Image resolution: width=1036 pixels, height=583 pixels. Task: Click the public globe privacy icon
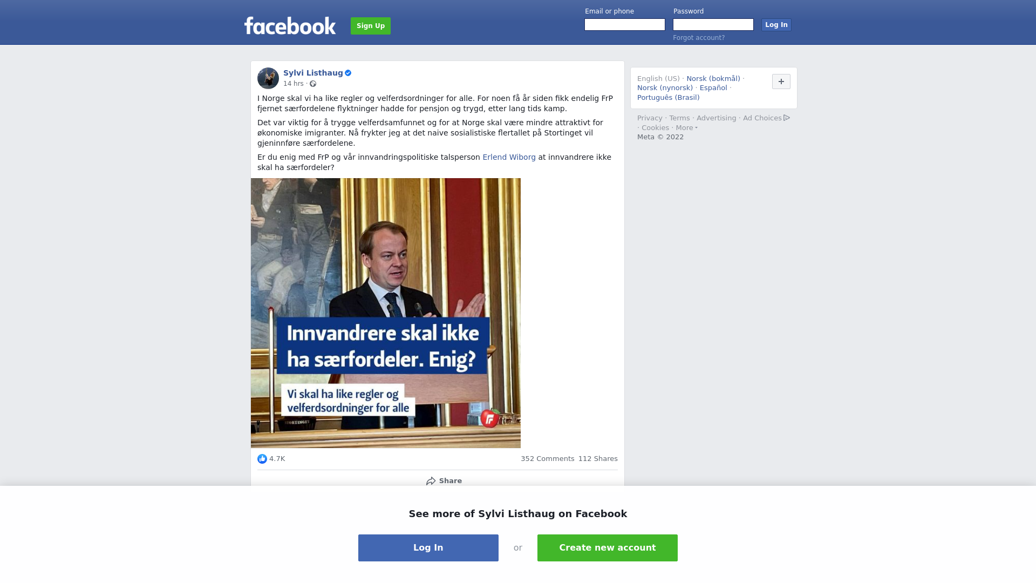coord(313,84)
